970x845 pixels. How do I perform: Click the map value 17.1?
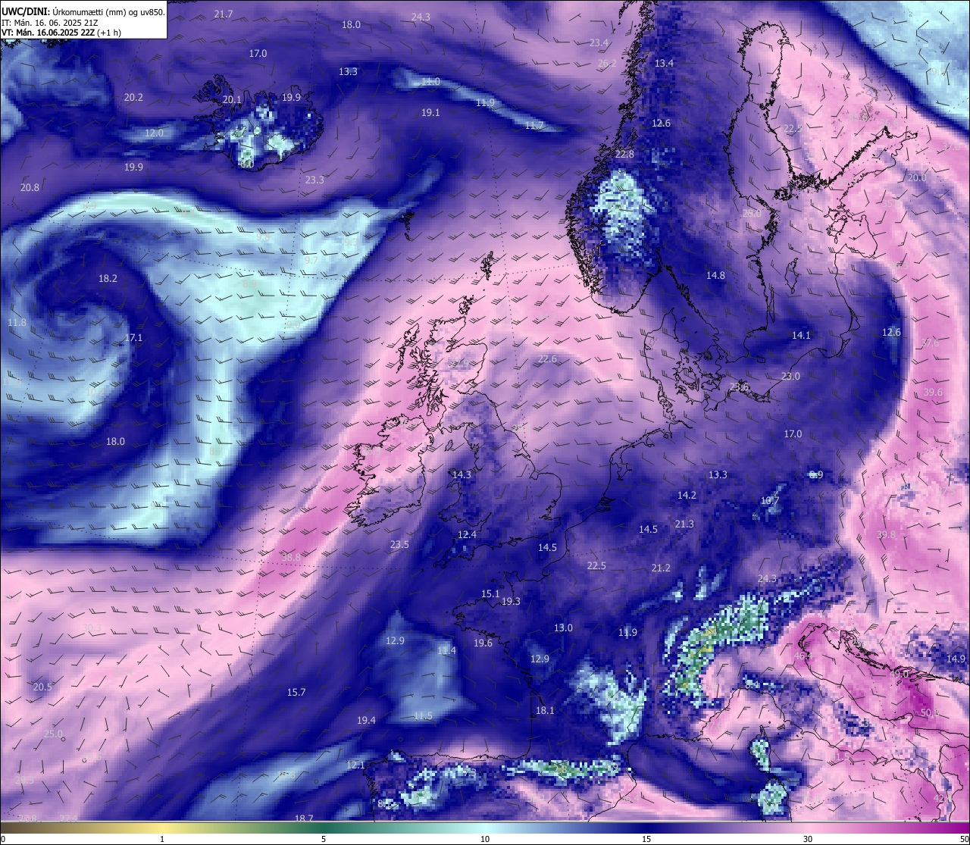coord(133,337)
